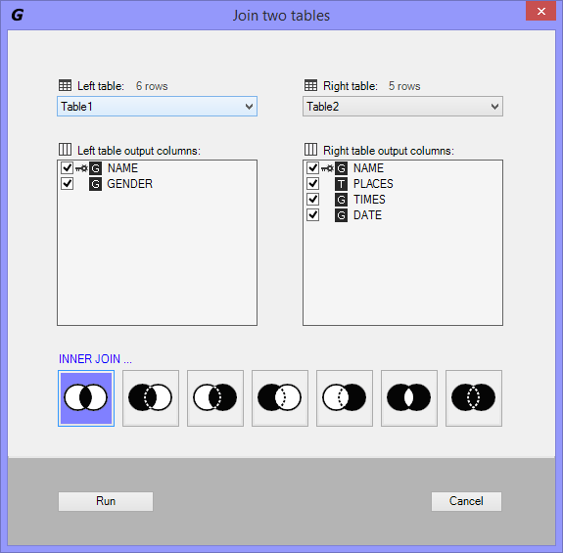Uncheck right table NAME column checkbox
Viewport: 563px width, 553px height.
(312, 167)
